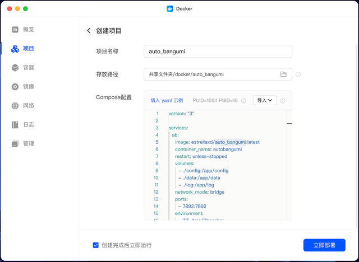
Task: Switch to 镜像 menu label
Action: coord(29,87)
